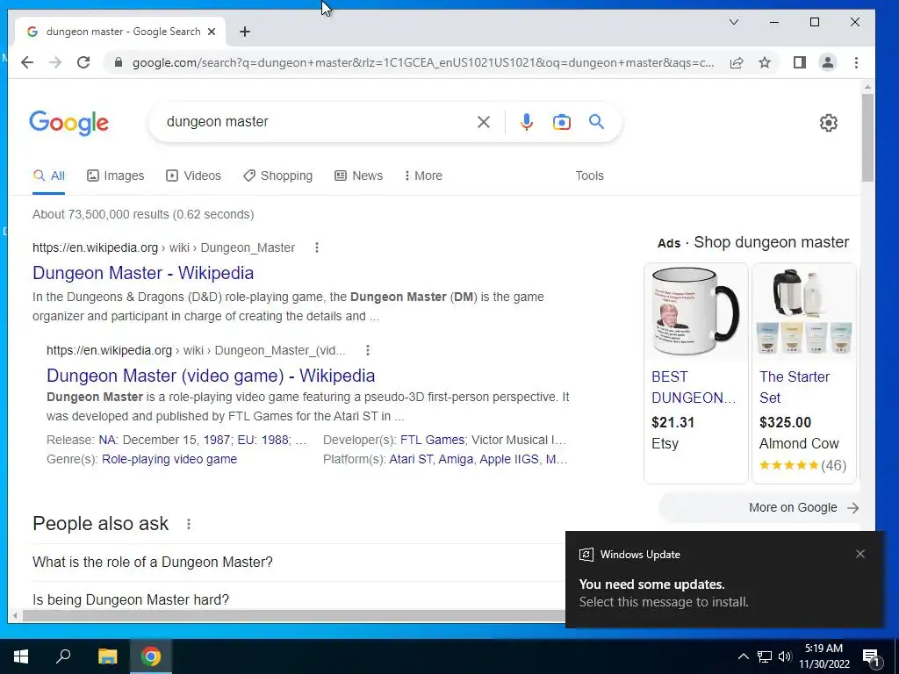Switch to the Shopping tab
899x674 pixels.
(277, 176)
